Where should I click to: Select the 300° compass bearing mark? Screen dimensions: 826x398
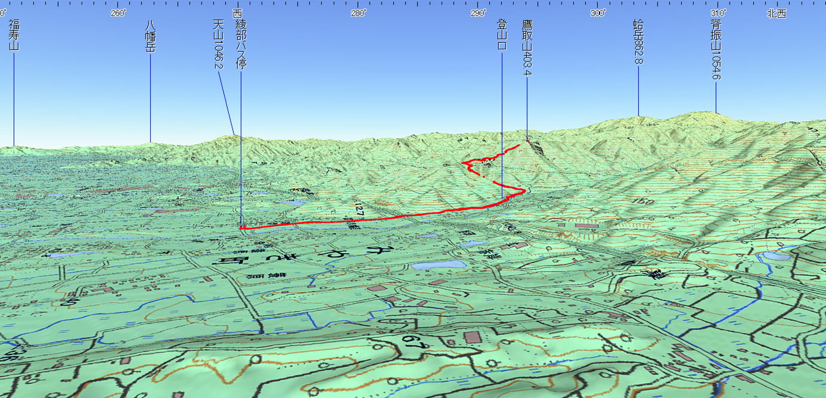pyautogui.click(x=598, y=14)
